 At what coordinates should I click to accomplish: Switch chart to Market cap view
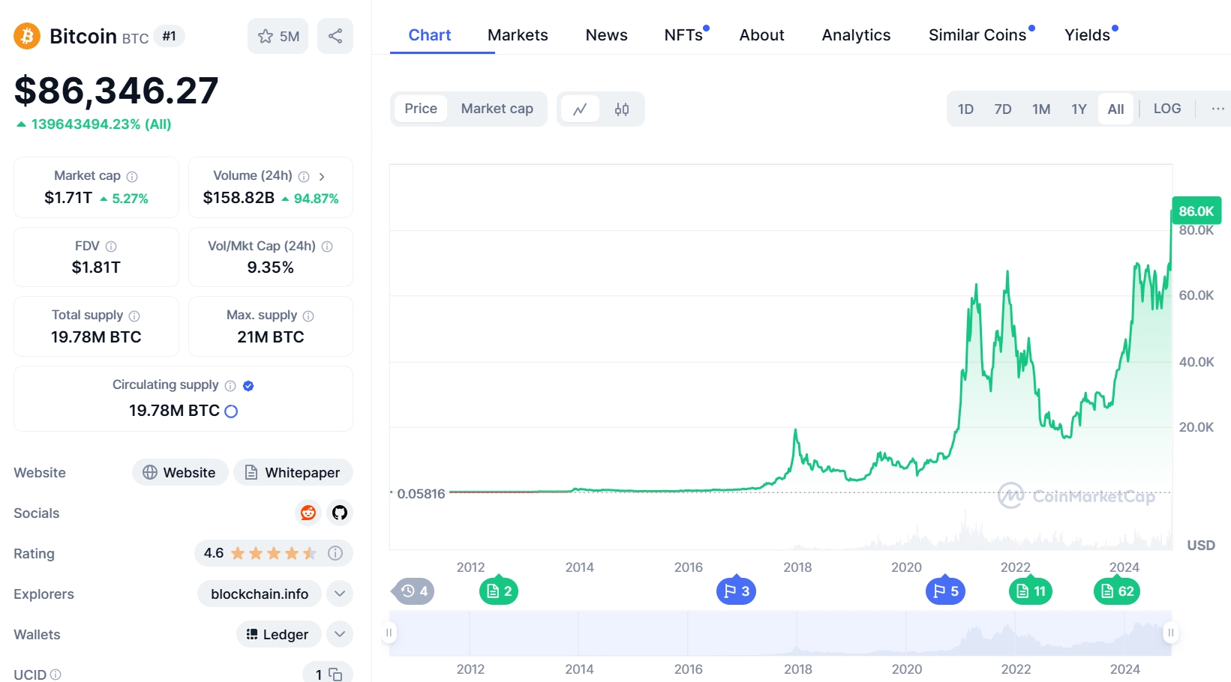pyautogui.click(x=497, y=109)
